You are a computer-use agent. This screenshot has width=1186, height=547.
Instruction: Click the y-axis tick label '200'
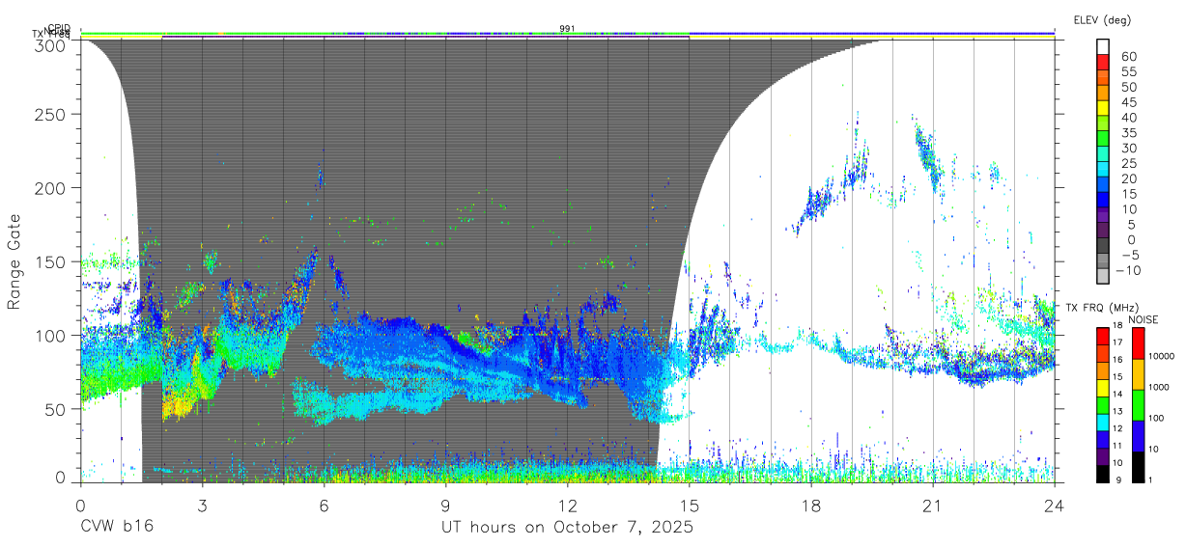click(x=51, y=187)
